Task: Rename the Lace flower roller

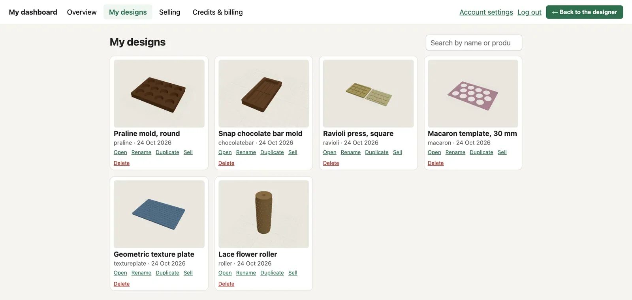Action: point(246,273)
